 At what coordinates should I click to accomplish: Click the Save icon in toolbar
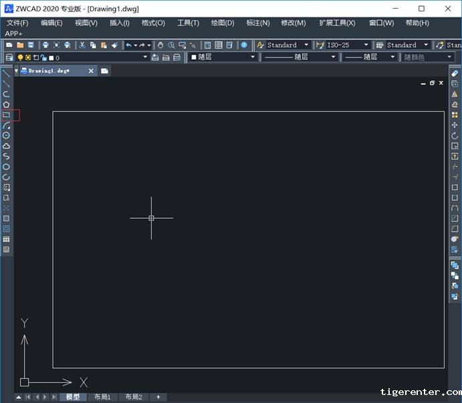31,45
